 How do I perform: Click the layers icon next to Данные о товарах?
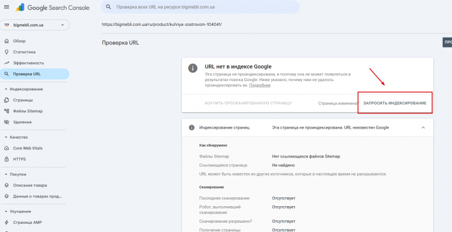click(7, 196)
